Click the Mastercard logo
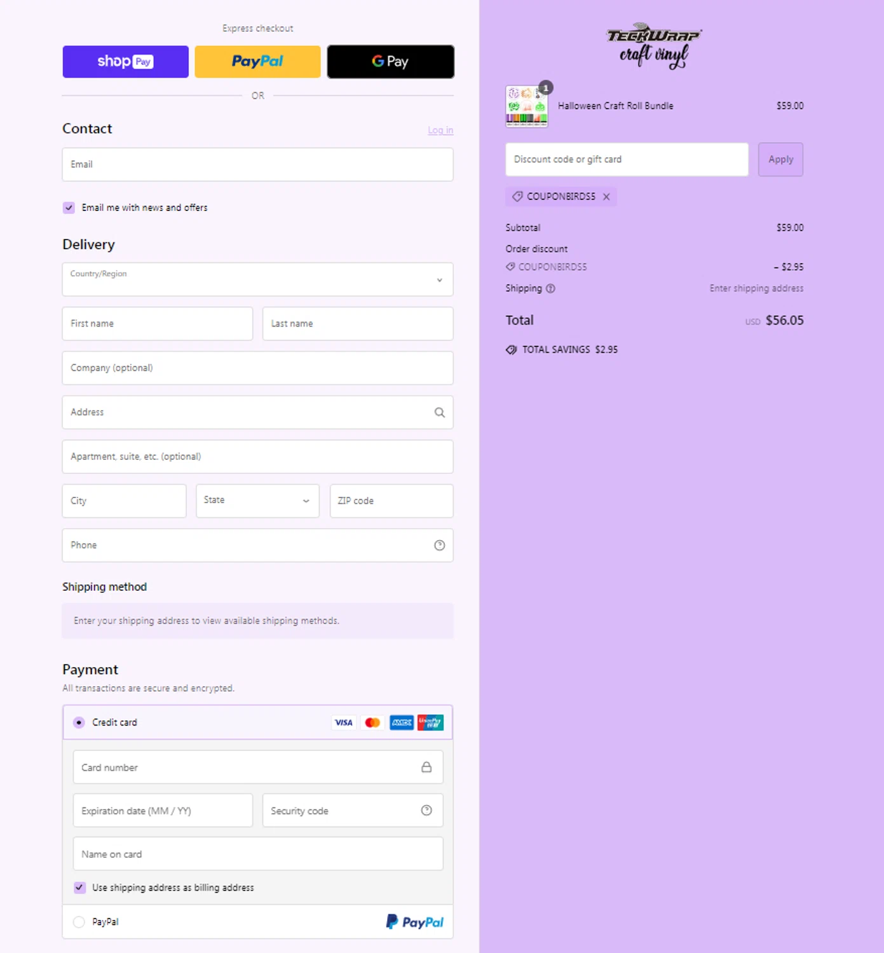884x953 pixels. (x=372, y=722)
